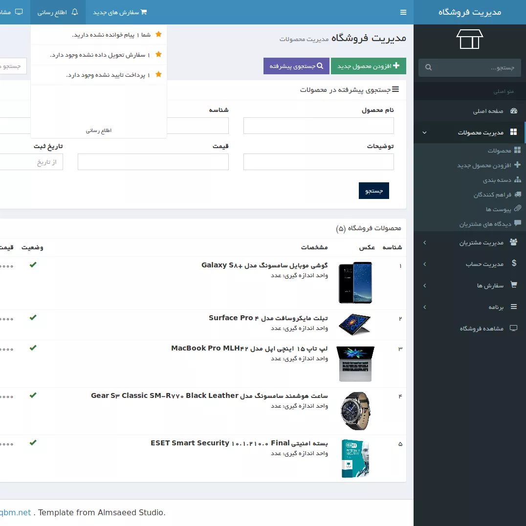
Task: Click the نام محصول input field
Action: tap(318, 126)
